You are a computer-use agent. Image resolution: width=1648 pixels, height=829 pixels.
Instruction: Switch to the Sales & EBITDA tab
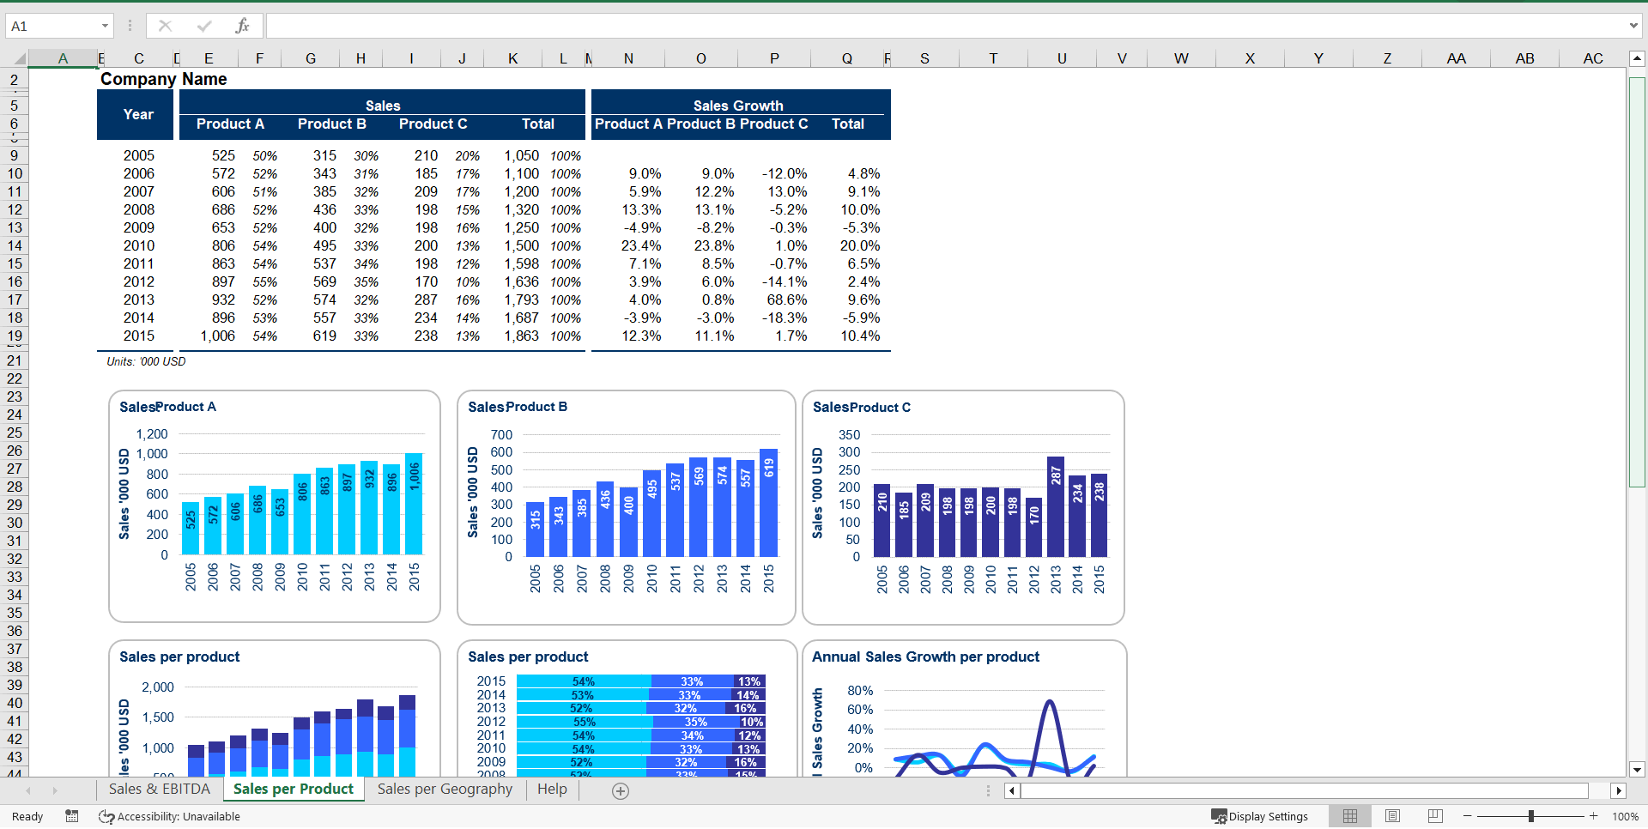159,789
